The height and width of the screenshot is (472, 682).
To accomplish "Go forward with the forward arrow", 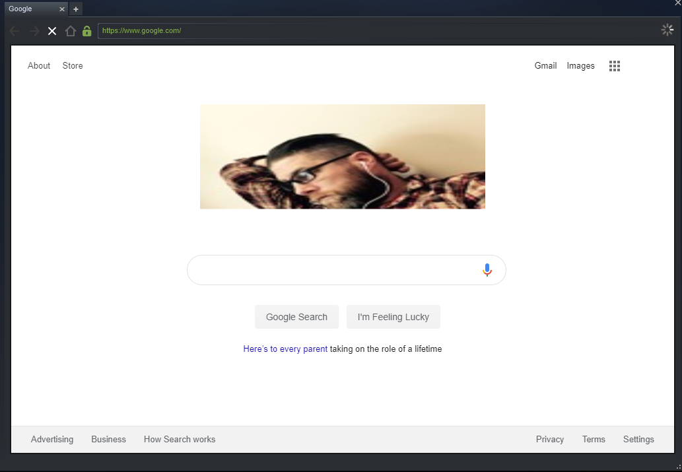I will click(x=34, y=31).
